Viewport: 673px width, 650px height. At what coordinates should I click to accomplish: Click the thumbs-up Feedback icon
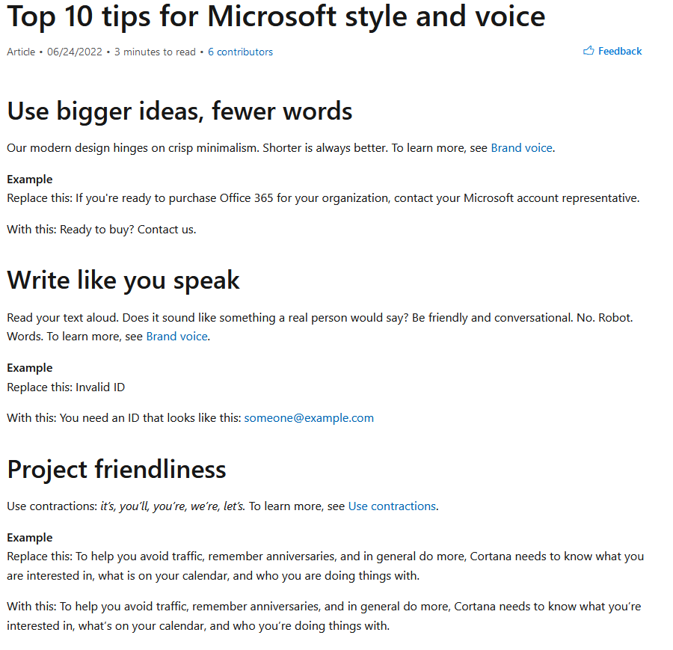click(589, 51)
